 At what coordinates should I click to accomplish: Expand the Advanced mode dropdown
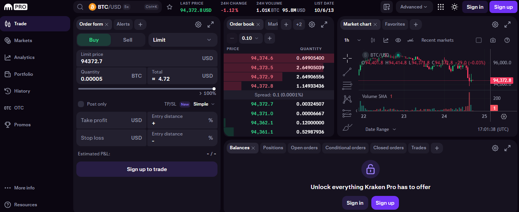click(414, 7)
